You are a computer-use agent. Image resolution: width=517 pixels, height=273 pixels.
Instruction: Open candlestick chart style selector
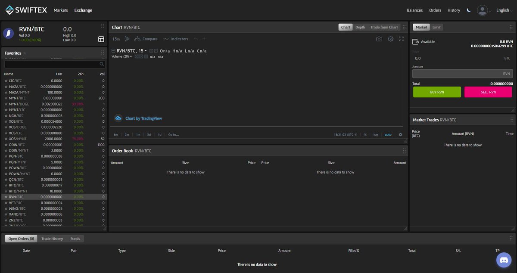(x=127, y=39)
